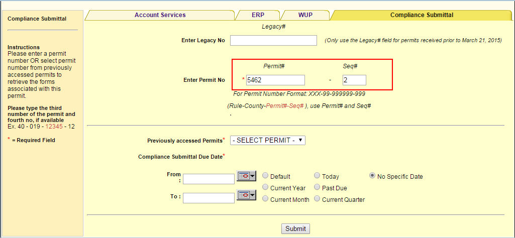Screen dimensions: 515x238
Task: Expand the Previously accessed Permits dropdown
Action: tap(267, 140)
